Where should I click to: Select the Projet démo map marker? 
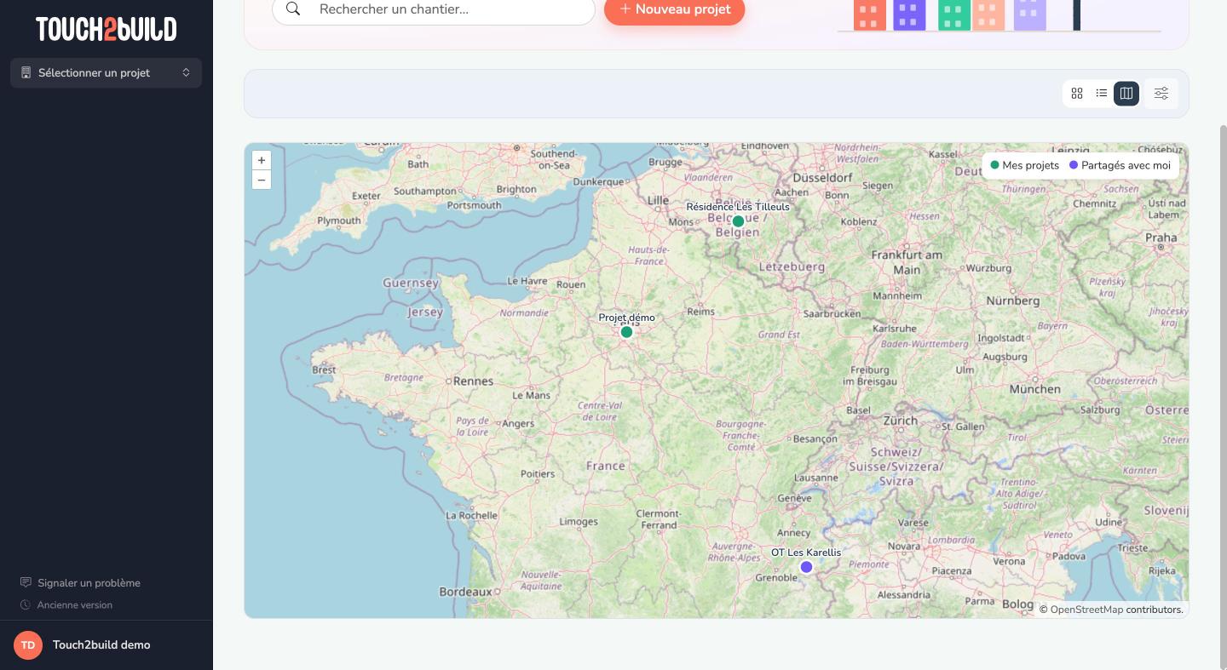[626, 332]
